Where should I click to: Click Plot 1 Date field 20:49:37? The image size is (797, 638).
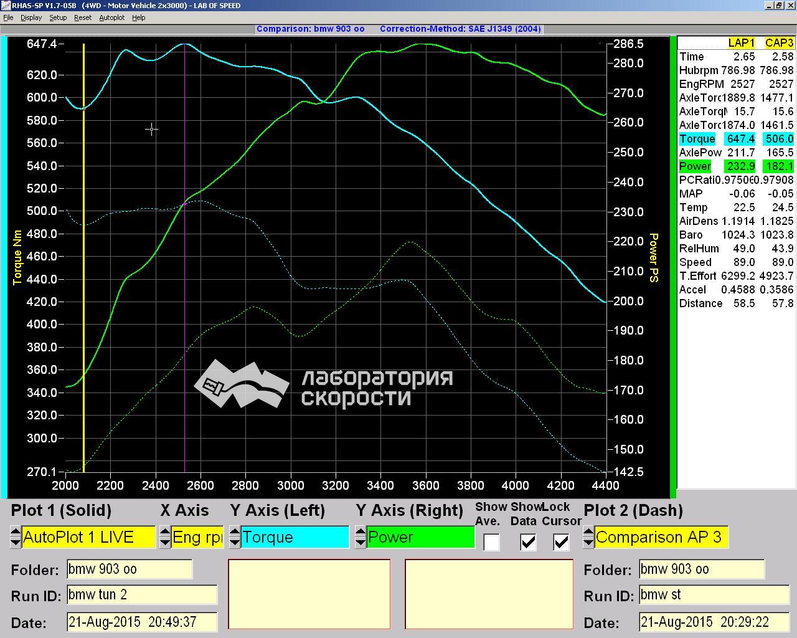click(x=142, y=622)
